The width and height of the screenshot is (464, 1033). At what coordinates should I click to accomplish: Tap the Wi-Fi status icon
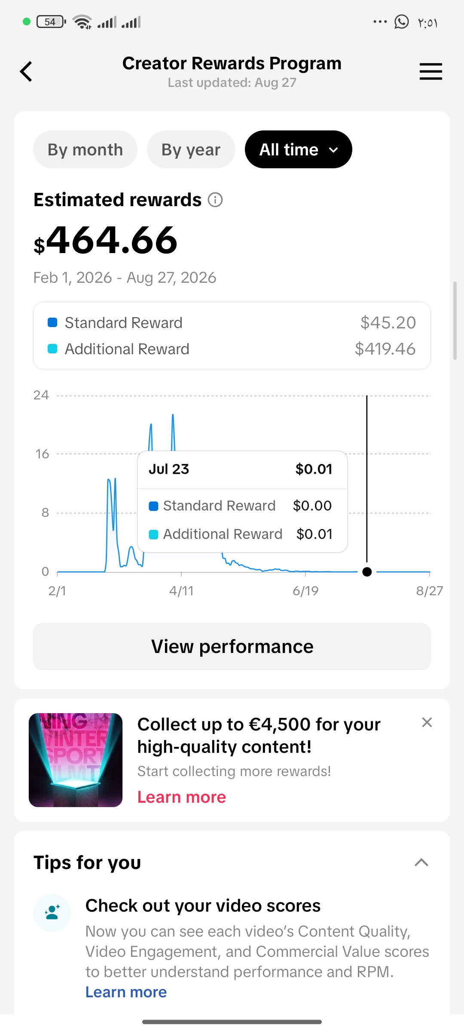tap(82, 22)
